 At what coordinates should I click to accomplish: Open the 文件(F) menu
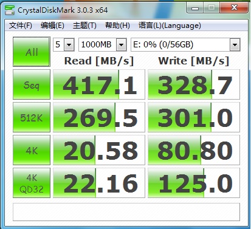(x=20, y=26)
